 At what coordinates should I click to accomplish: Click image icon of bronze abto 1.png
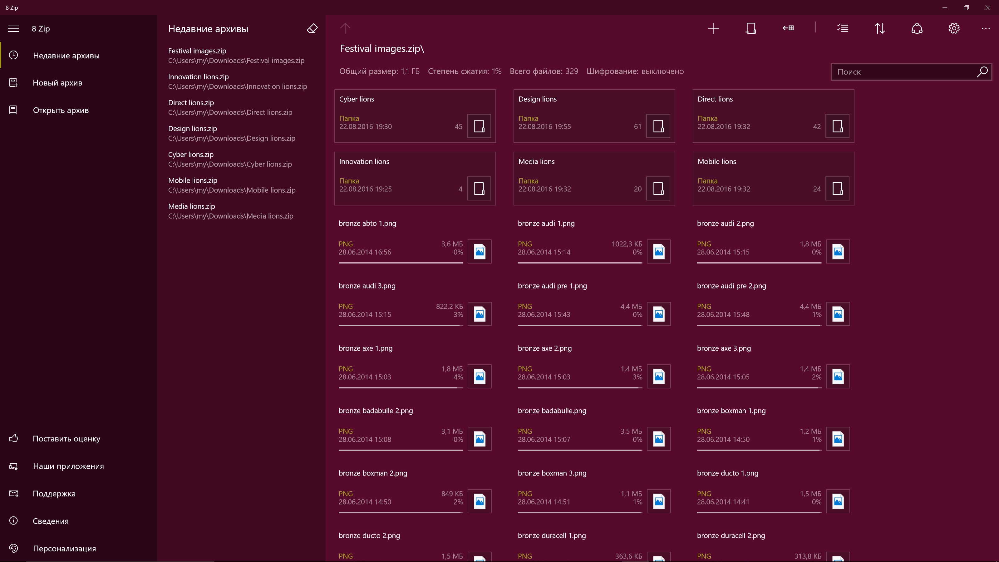click(x=480, y=251)
